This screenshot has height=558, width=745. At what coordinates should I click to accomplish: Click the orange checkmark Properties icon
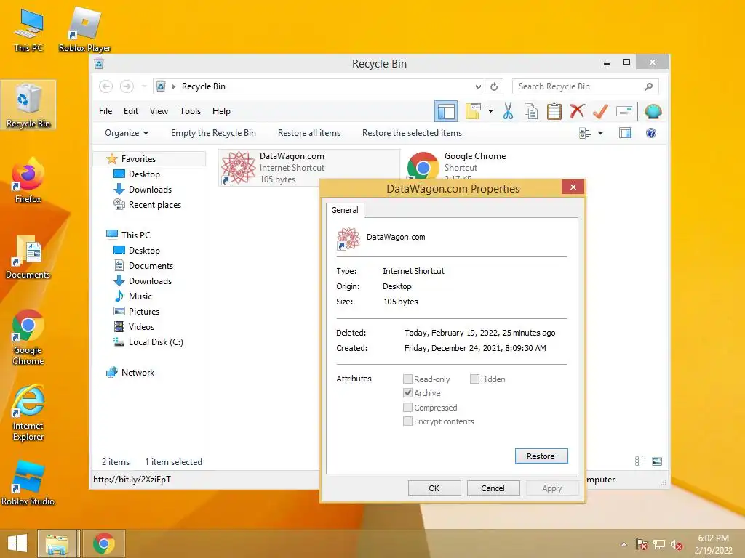pyautogui.click(x=600, y=111)
